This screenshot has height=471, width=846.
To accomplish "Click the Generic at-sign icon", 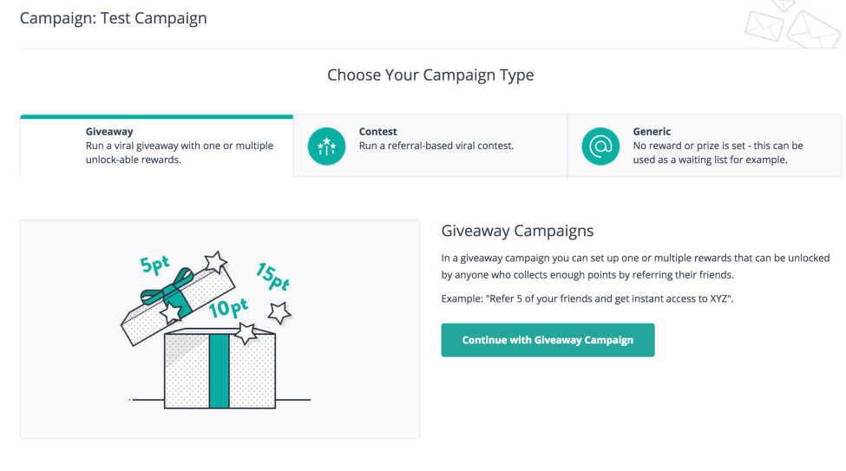I will pyautogui.click(x=600, y=147).
